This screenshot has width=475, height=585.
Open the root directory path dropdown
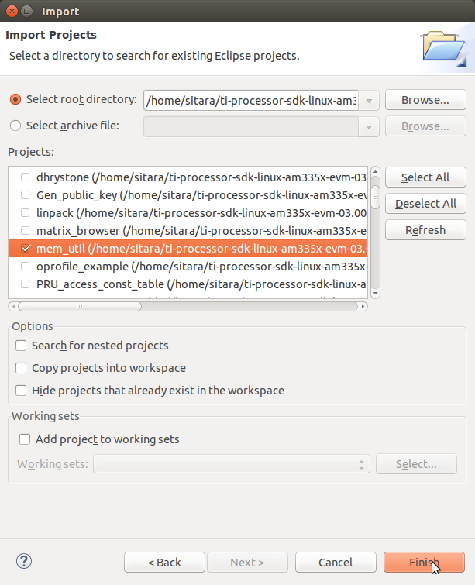(x=370, y=101)
